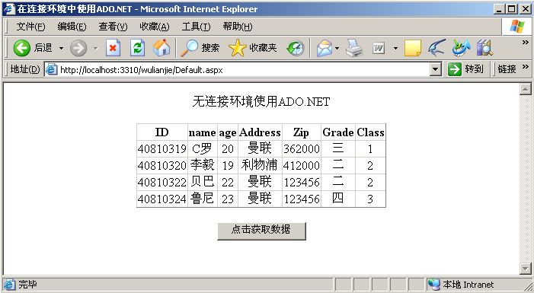
Task: Open the 帮助(H) menu
Action: [x=238, y=27]
